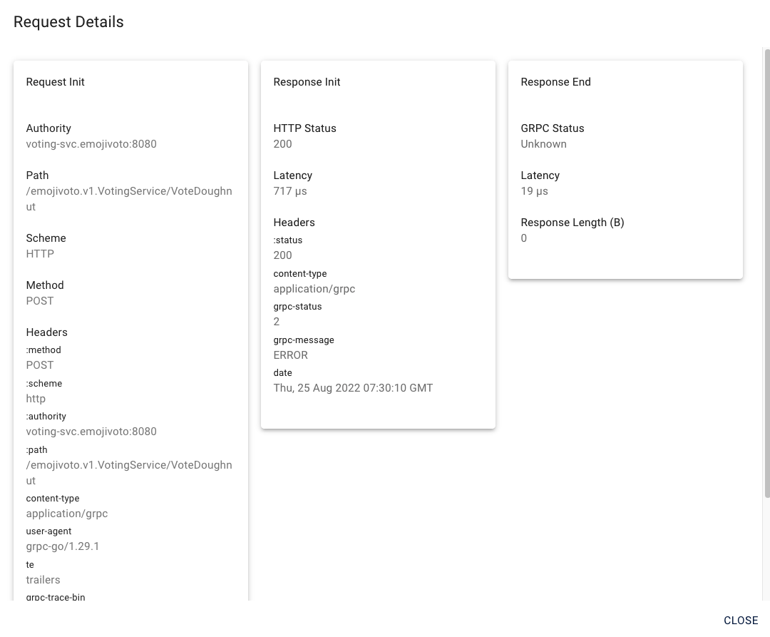Click the CLOSE button
This screenshot has height=637, width=770.
point(741,621)
